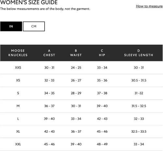Select the IN unit button
The image size is (163, 151).
[x=11, y=26]
